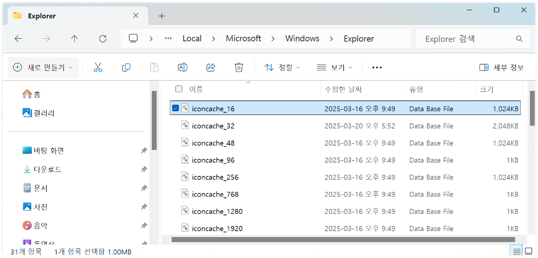The height and width of the screenshot is (258, 538).
Task: Refresh the Explorer folder view
Action: (103, 39)
